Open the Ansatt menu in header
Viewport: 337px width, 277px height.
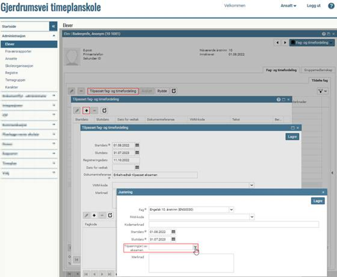tap(288, 6)
